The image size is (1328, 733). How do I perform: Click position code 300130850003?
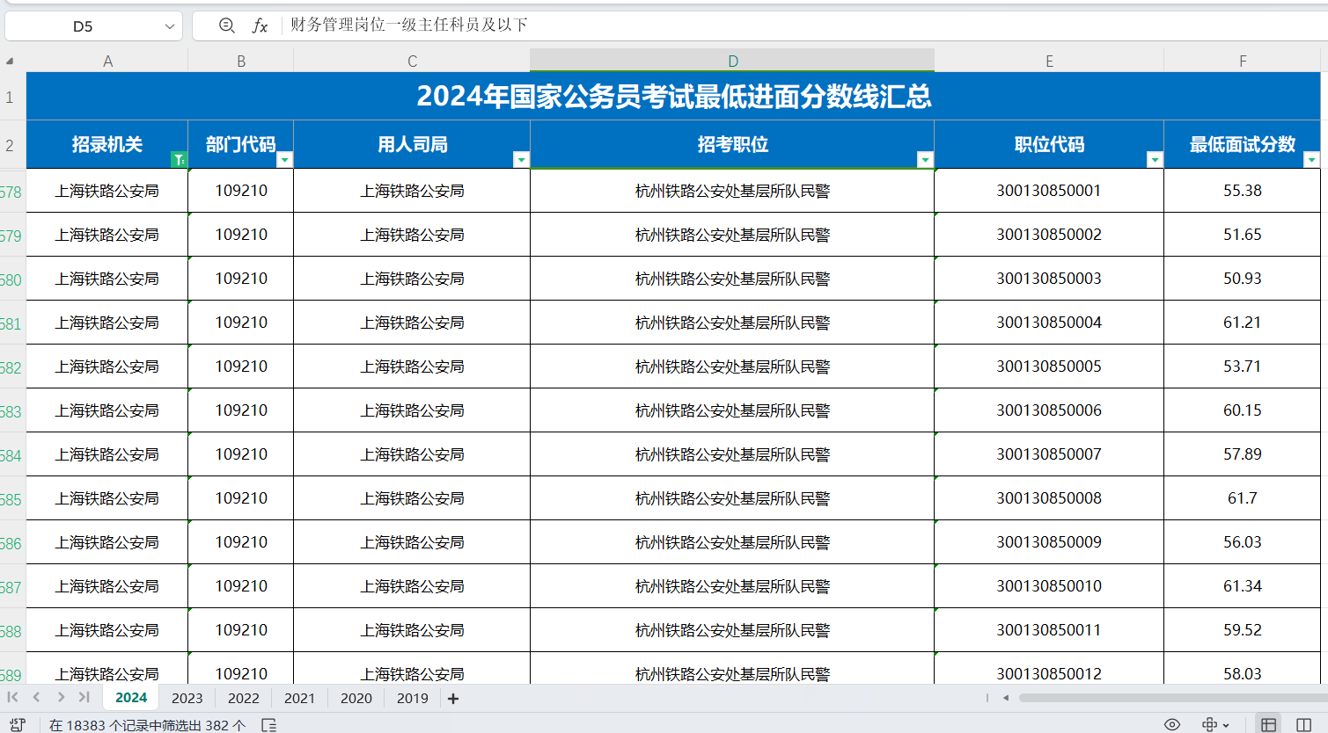(x=1049, y=279)
